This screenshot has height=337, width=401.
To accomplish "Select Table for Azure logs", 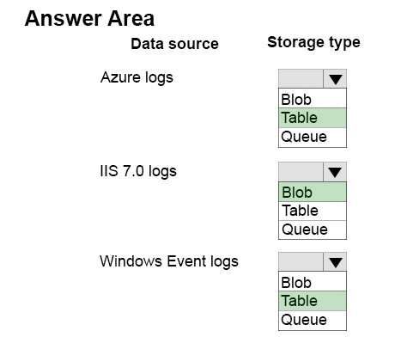I will pos(313,118).
